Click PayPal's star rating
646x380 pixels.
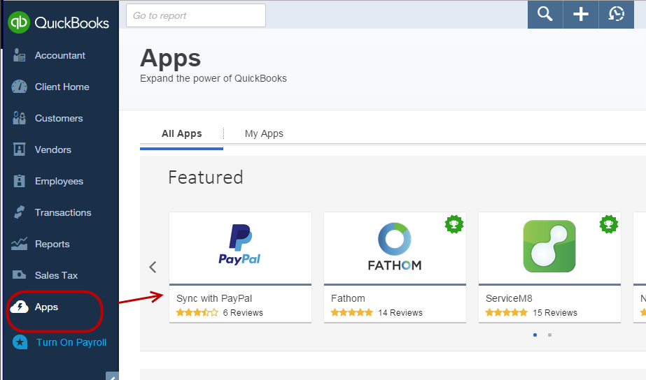[197, 312]
